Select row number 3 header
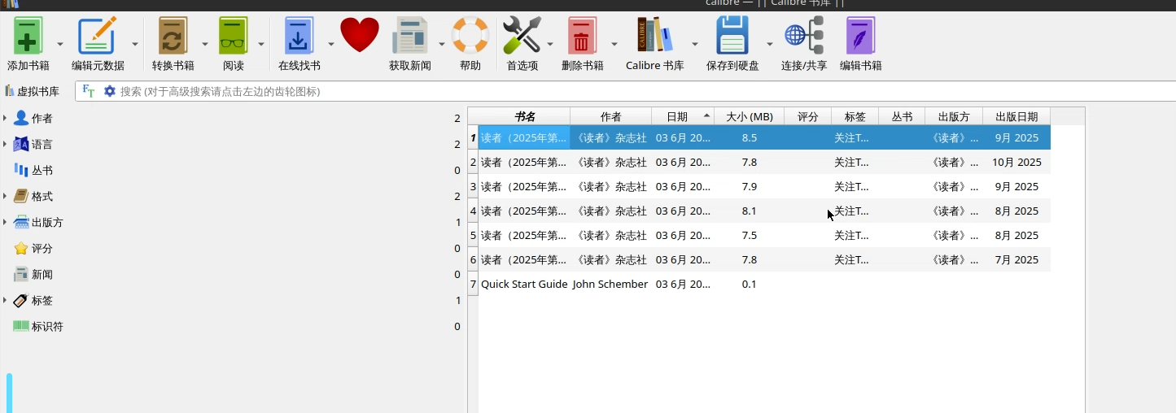 coord(473,186)
